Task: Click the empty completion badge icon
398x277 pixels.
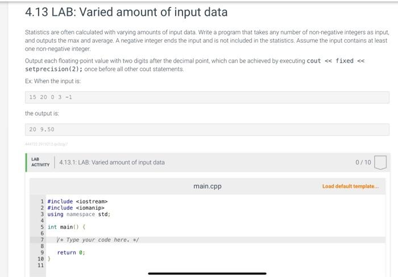Action: tap(380, 162)
